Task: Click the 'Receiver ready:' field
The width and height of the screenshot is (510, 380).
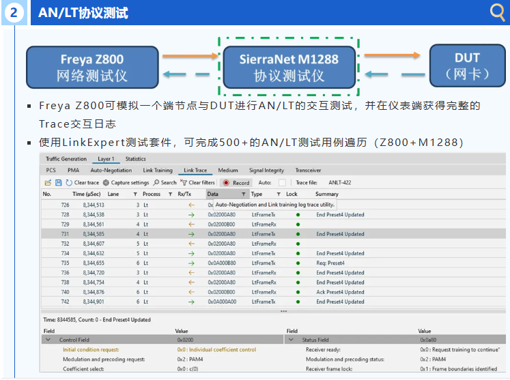Action: 323,350
